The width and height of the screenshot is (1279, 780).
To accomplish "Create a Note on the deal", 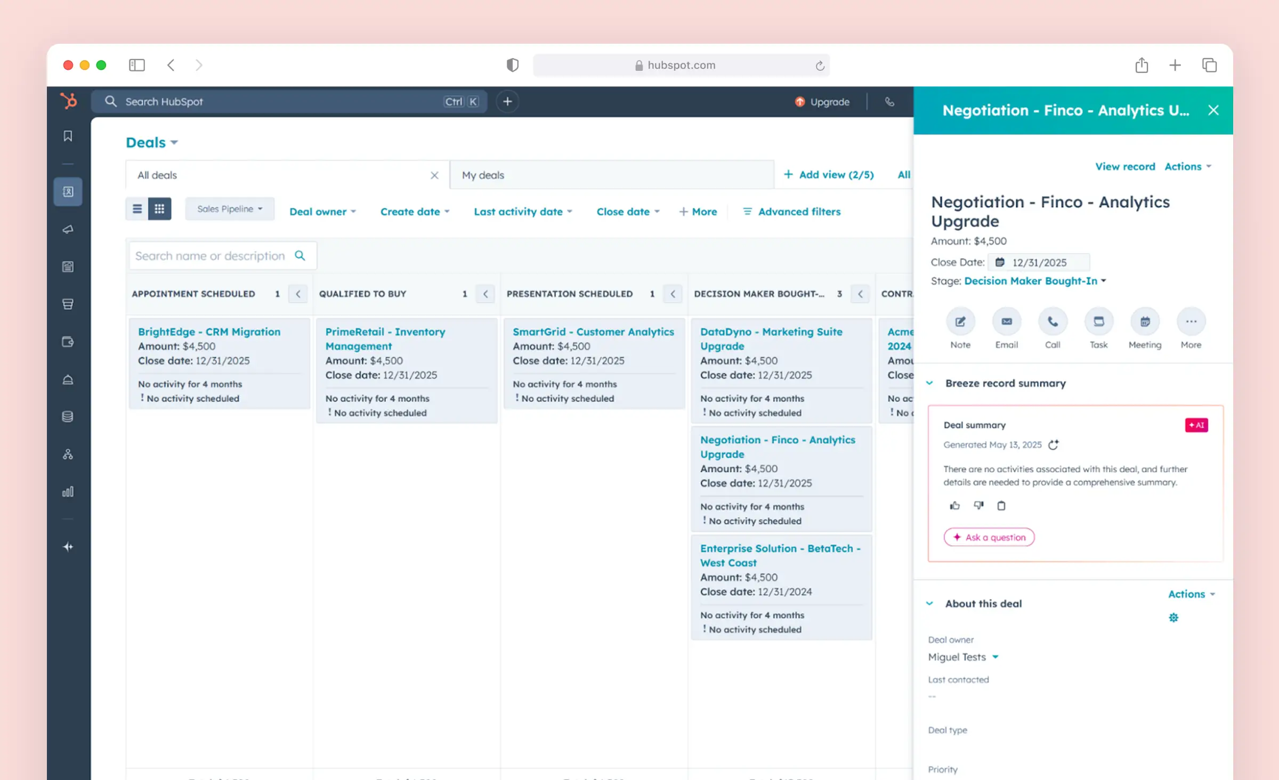I will pos(960,322).
